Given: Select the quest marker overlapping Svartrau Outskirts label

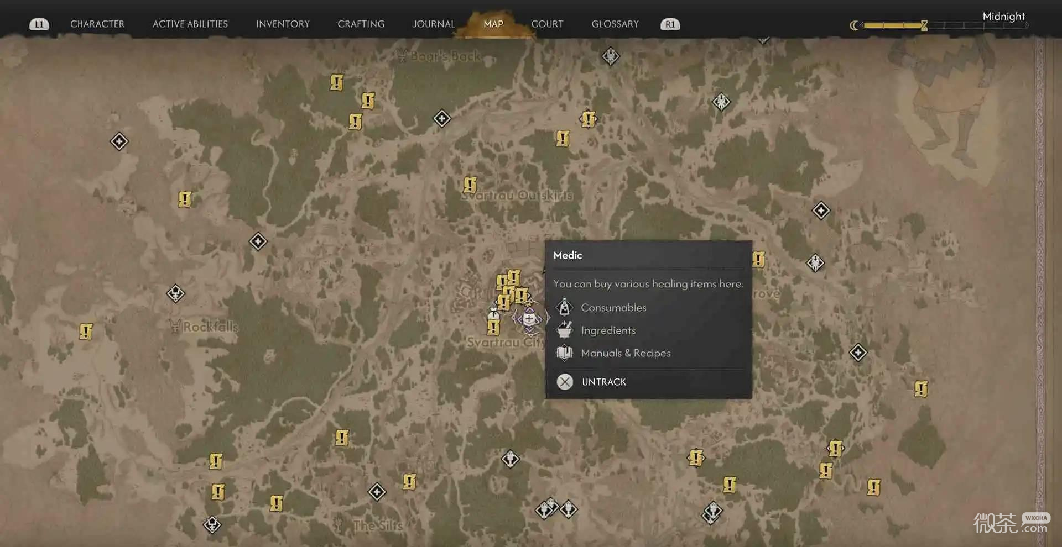Looking at the screenshot, I should pos(470,185).
